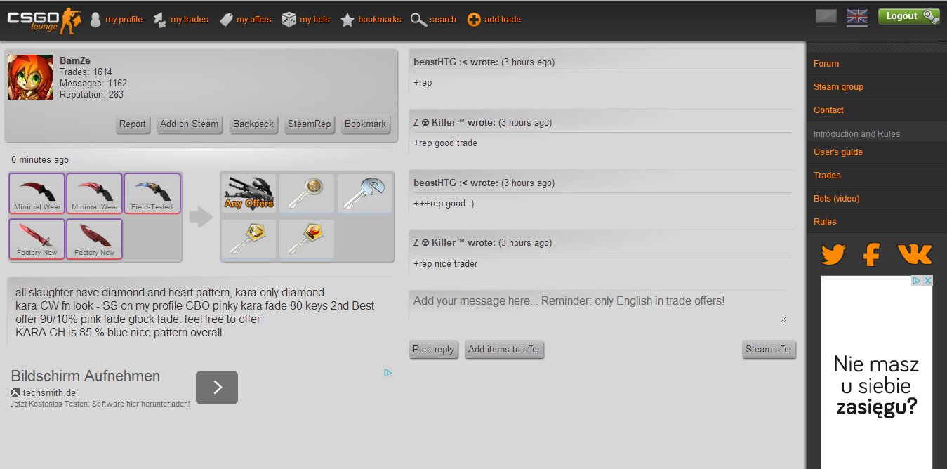This screenshot has width=947, height=469.
Task: Click the '6 minutes ago' timestamp
Action: [x=40, y=160]
